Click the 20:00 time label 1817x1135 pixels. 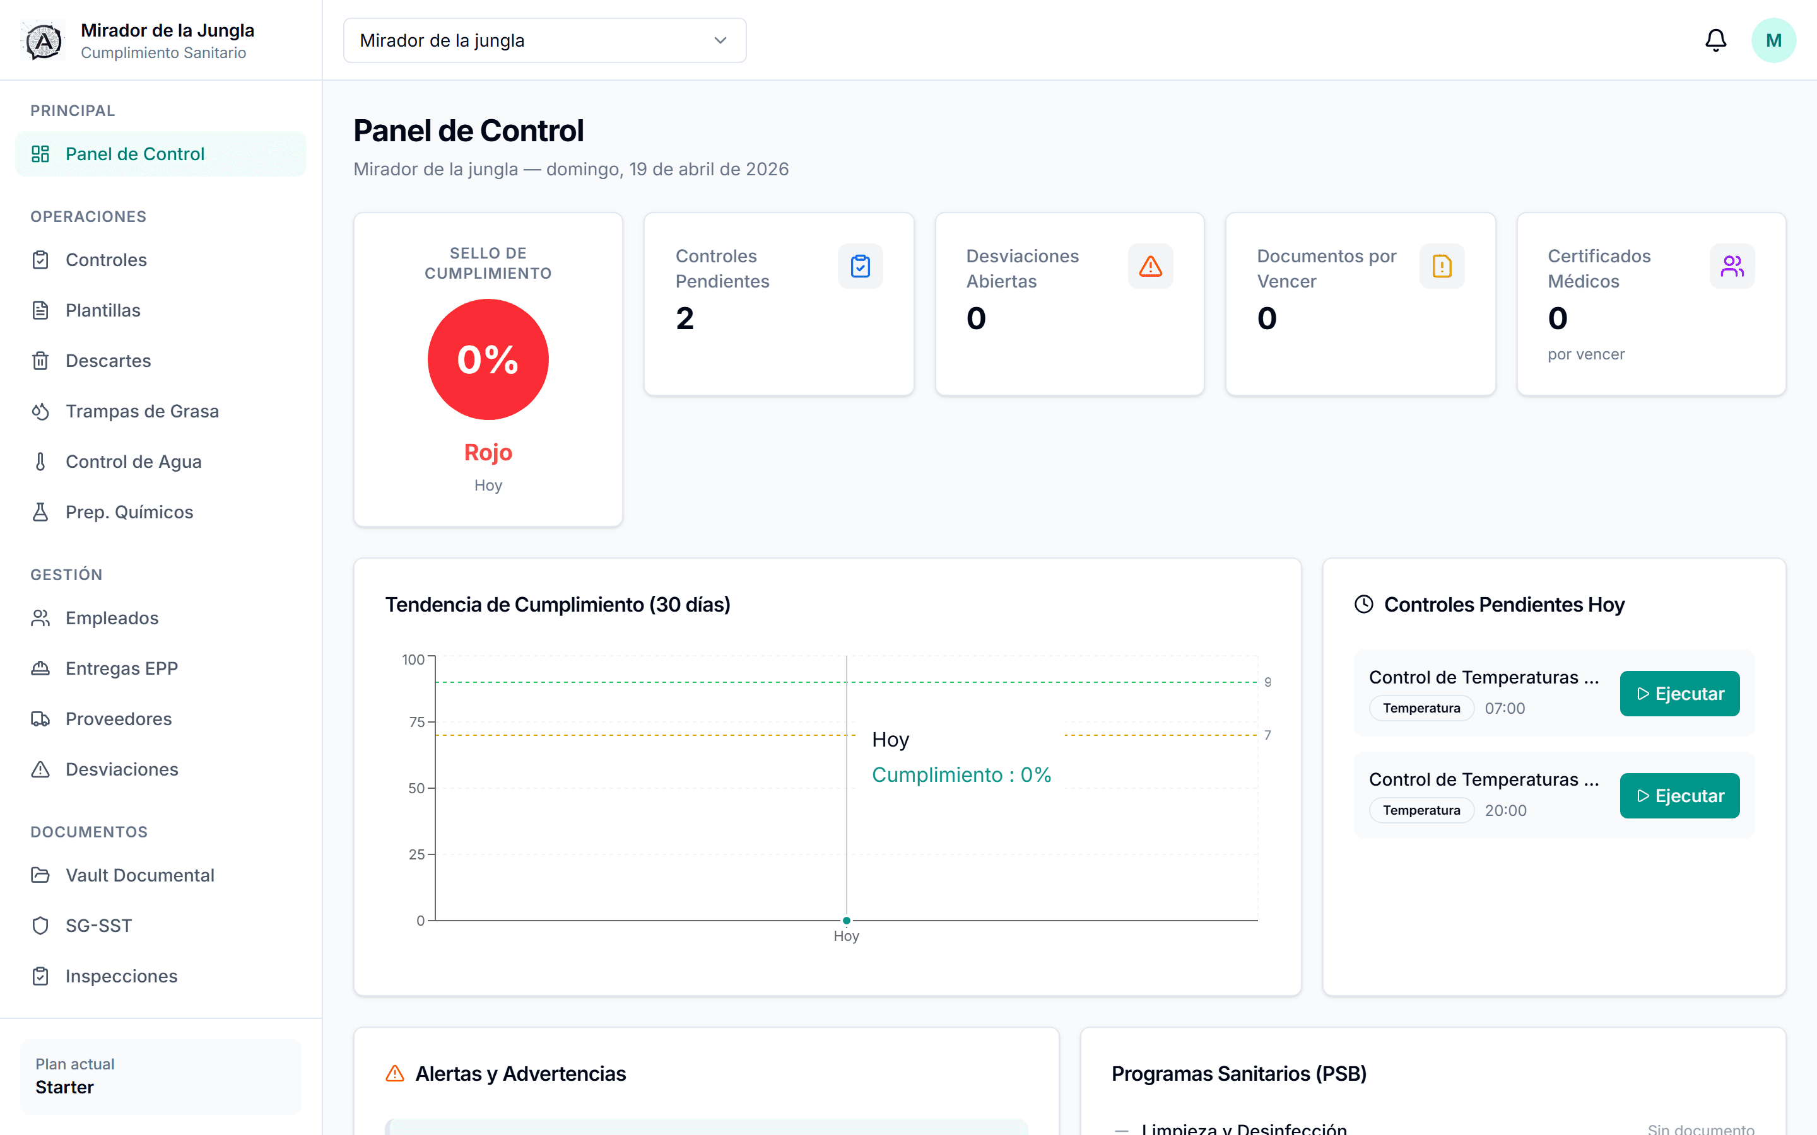(1505, 810)
